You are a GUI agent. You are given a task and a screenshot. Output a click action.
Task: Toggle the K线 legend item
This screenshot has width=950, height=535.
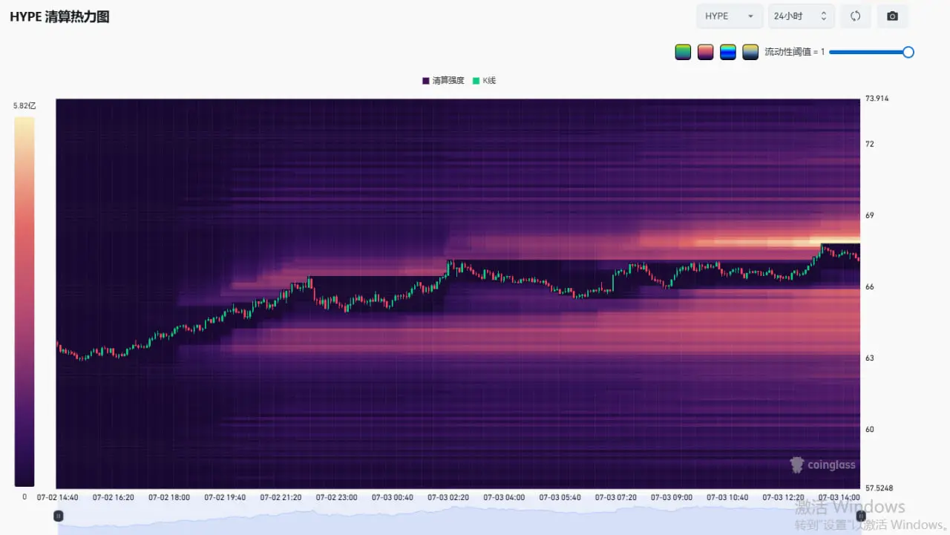coord(484,80)
